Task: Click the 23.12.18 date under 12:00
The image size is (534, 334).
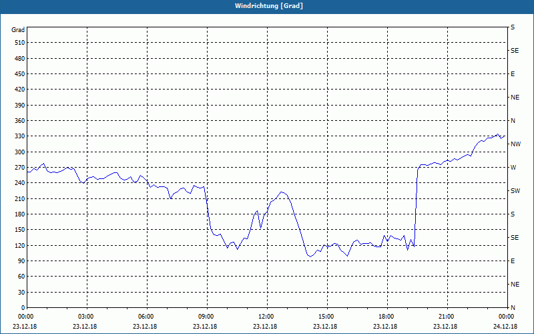Action: coord(265,327)
